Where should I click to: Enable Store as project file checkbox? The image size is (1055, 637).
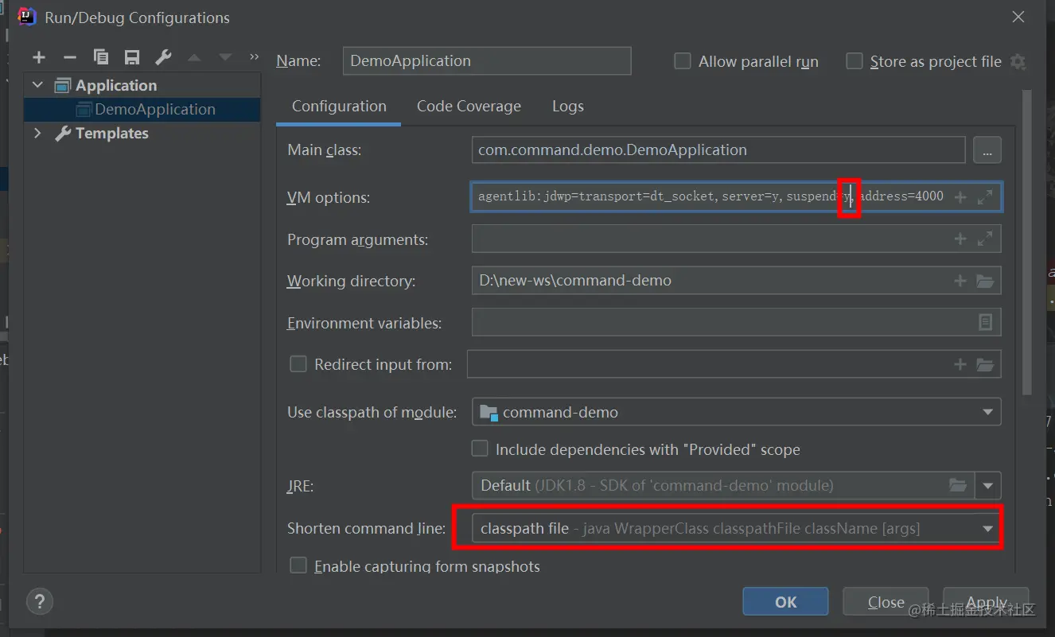(x=854, y=61)
